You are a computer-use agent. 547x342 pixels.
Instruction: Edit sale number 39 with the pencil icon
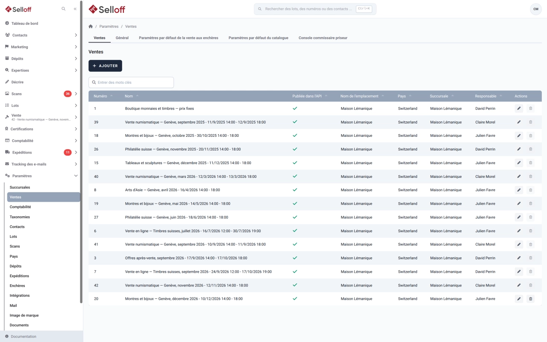(x=519, y=122)
